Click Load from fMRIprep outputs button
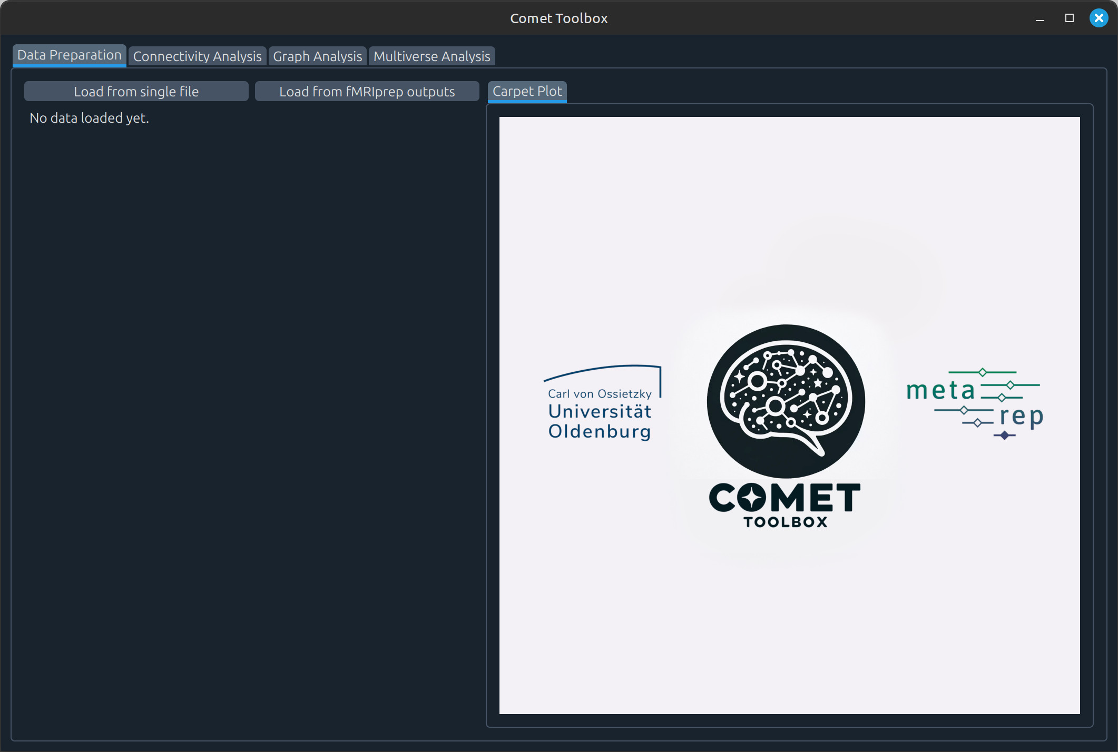The image size is (1118, 752). point(367,92)
